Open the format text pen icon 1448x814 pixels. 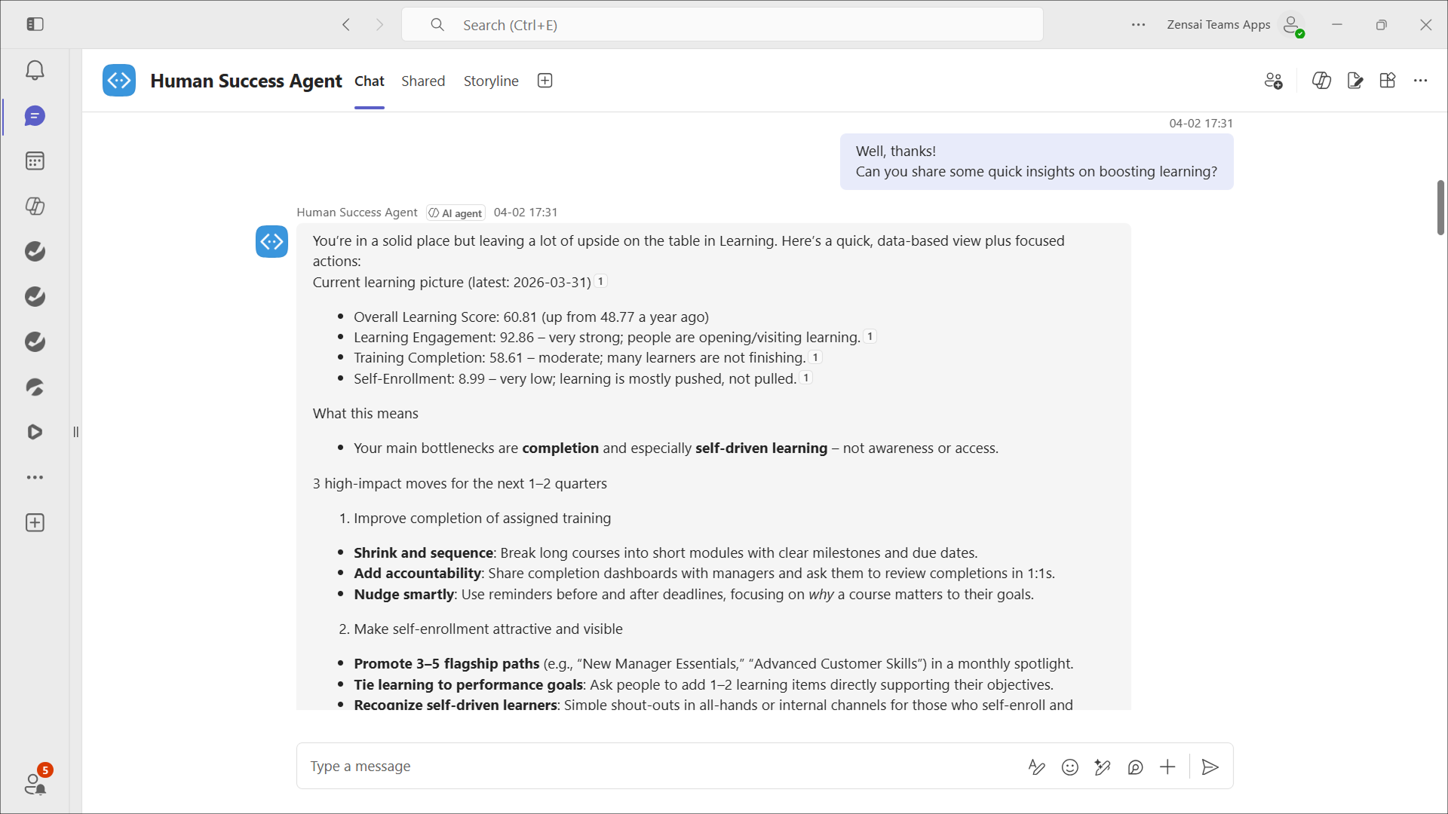click(x=1036, y=767)
